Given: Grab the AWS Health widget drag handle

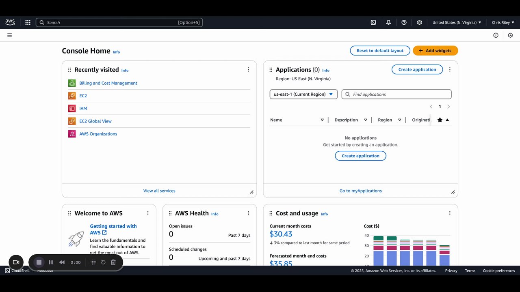Looking at the screenshot, I should click(x=170, y=213).
